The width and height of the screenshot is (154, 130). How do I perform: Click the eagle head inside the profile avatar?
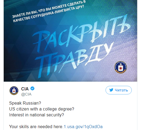click(14, 89)
